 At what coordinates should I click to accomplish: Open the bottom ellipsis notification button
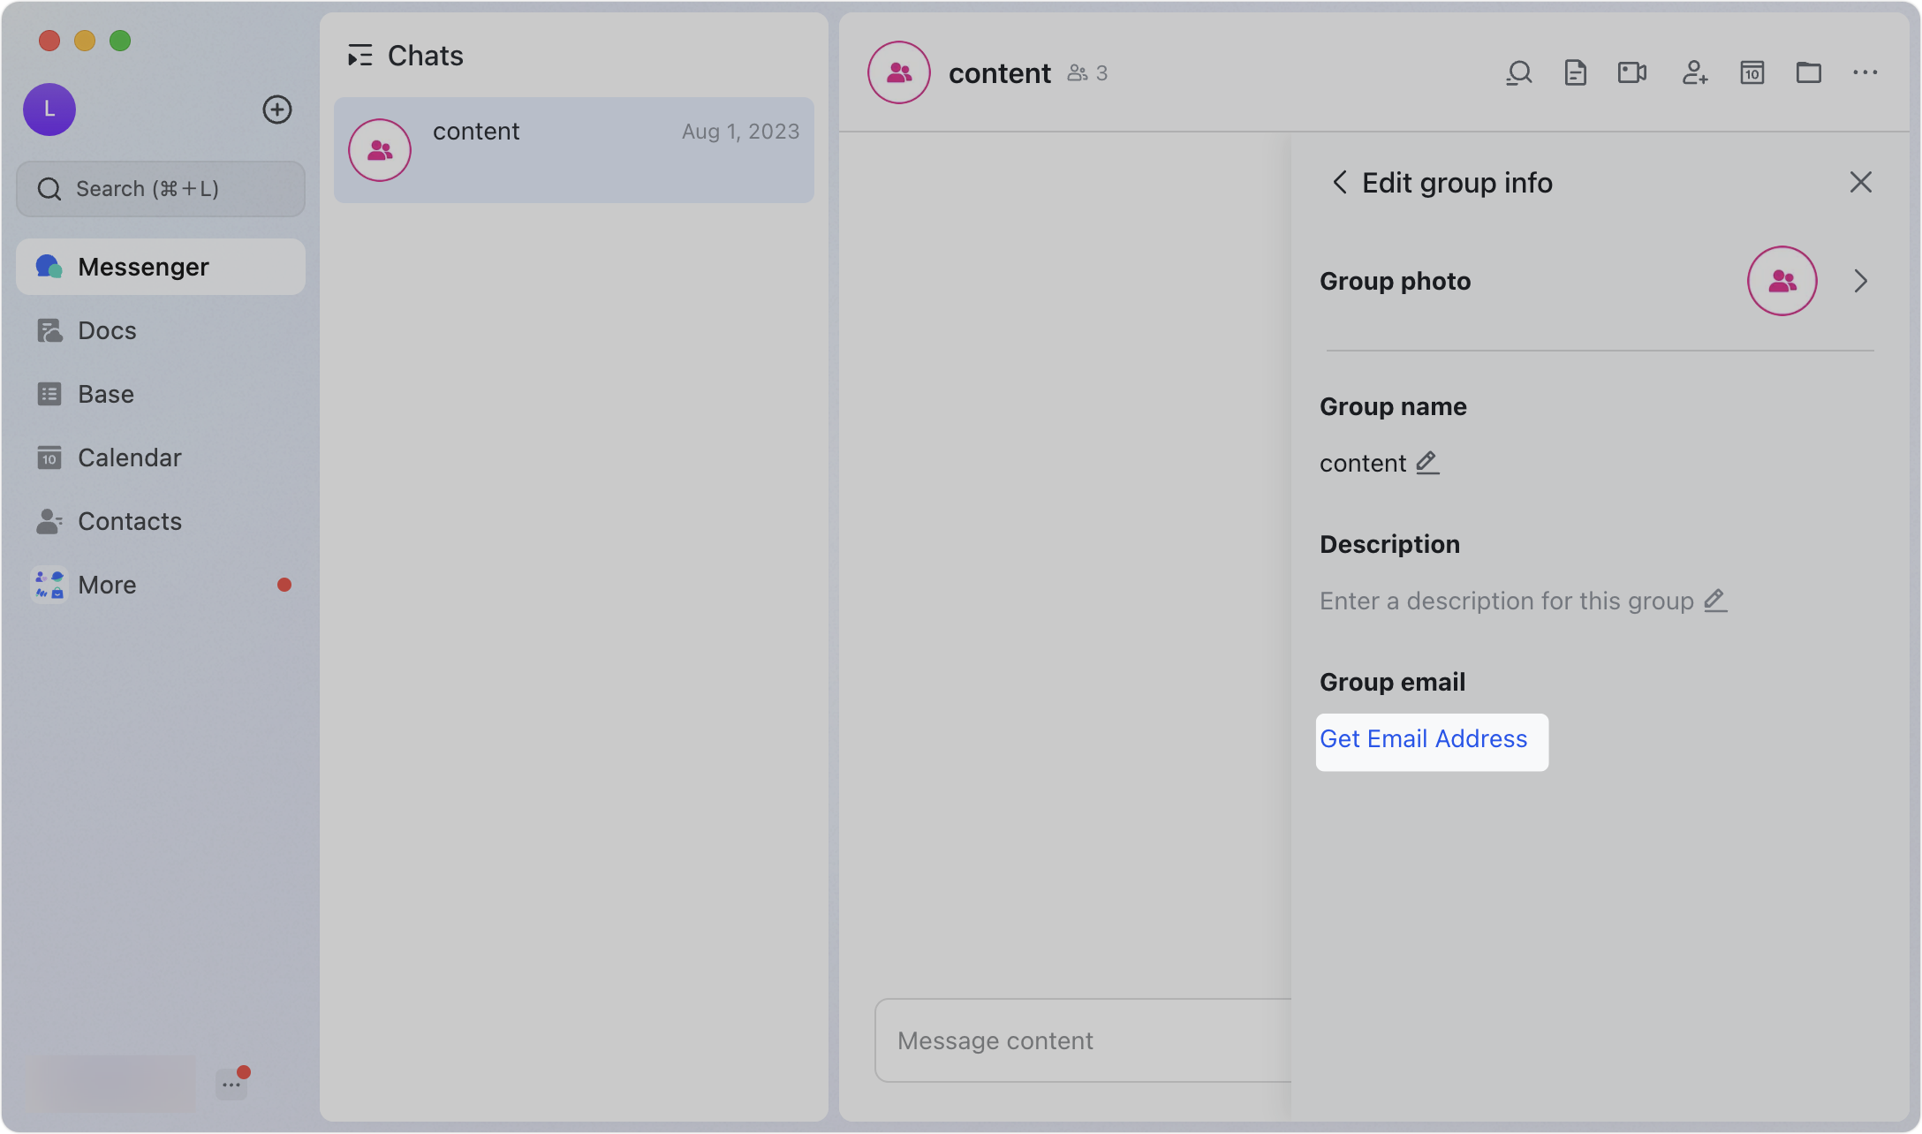231,1084
